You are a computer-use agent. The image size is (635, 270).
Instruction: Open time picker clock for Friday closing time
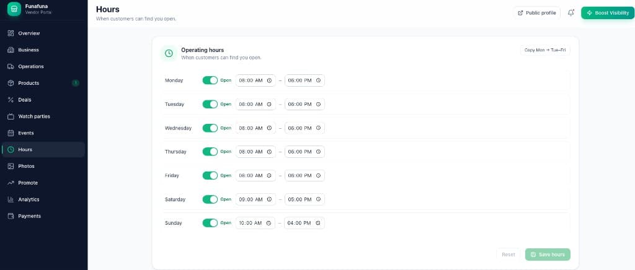318,175
